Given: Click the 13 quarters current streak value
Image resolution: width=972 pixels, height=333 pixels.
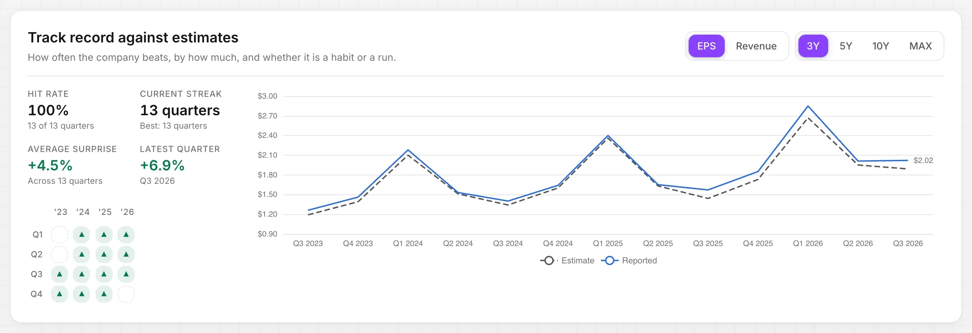Looking at the screenshot, I should (x=180, y=110).
